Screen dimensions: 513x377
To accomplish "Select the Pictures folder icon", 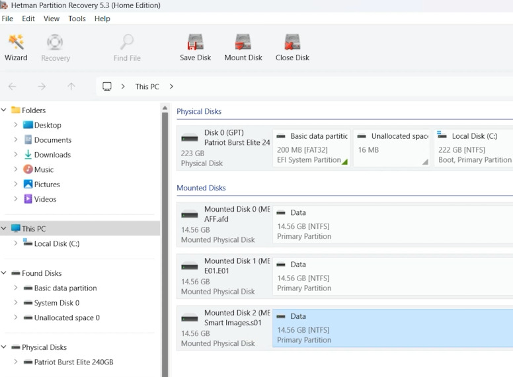I will (x=28, y=184).
